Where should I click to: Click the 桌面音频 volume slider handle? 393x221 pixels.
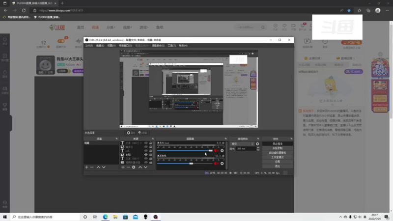click(x=191, y=164)
